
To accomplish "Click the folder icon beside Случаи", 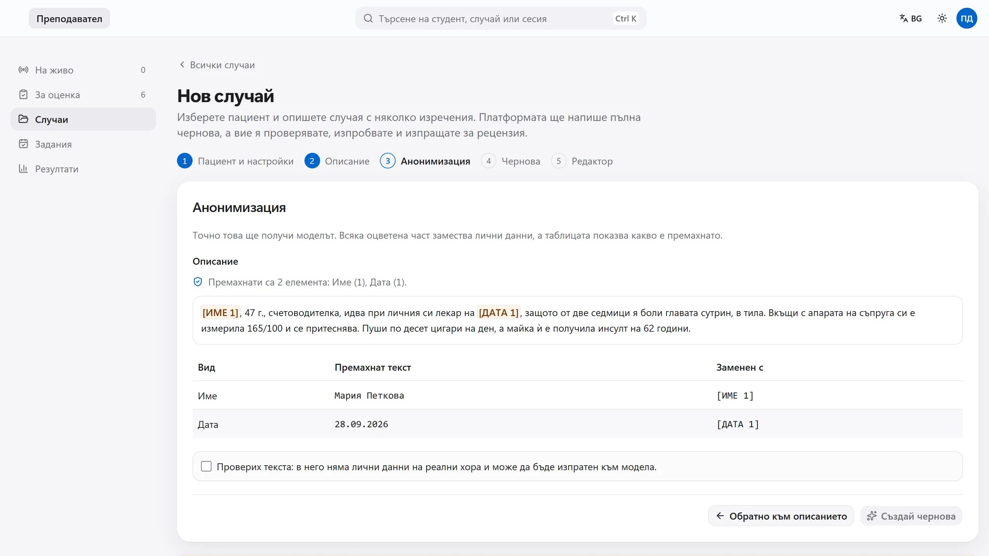I will click(x=24, y=119).
